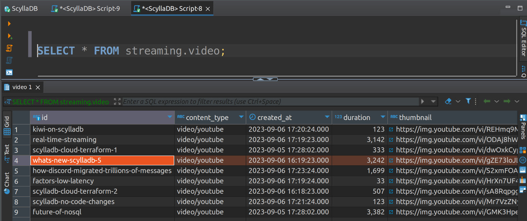527x221 pixels.
Task: Open link icon in kiwi-on-scylladb thumbnail
Action: click(x=391, y=129)
